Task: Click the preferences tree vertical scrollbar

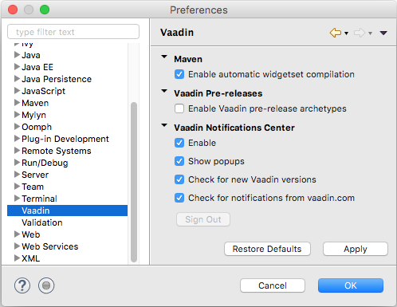Action: (x=134, y=182)
